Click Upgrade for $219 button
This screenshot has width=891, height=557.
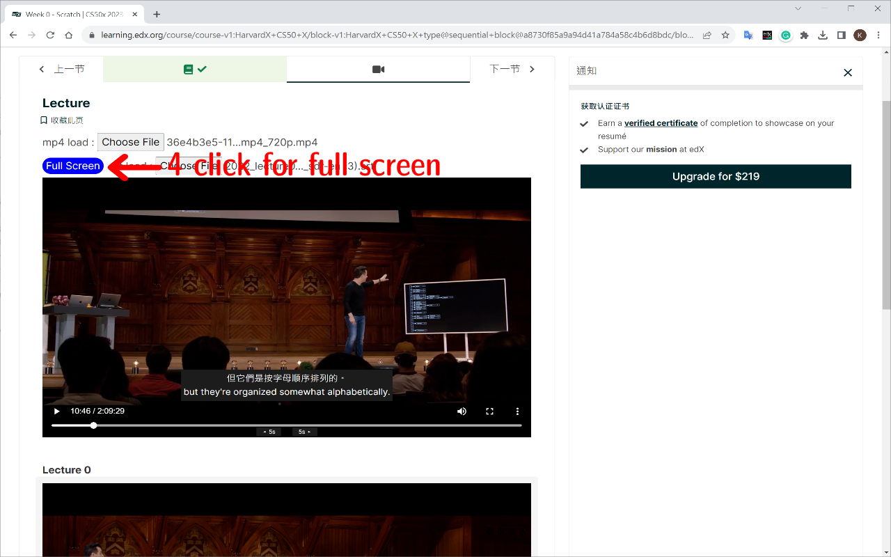[x=716, y=176]
